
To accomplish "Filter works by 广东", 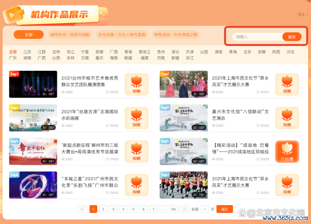I will [x=13, y=58].
